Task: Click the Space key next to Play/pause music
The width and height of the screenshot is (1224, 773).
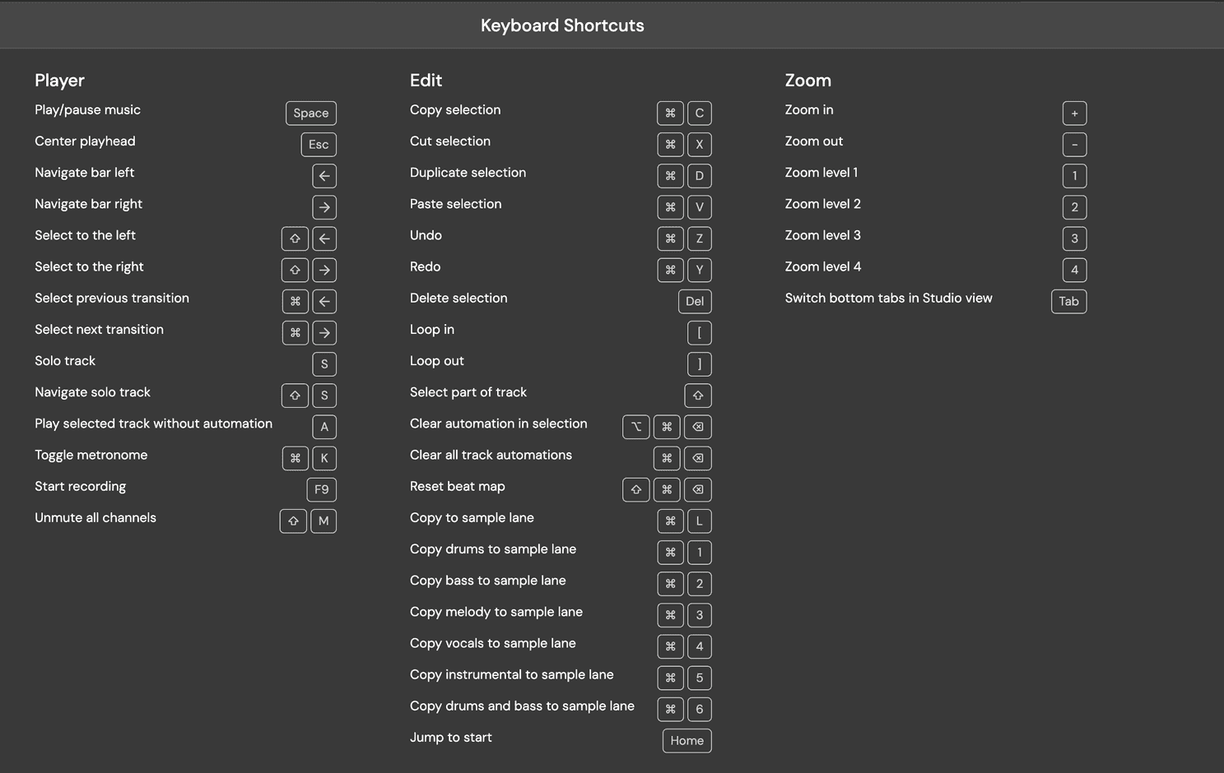Action: coord(311,113)
